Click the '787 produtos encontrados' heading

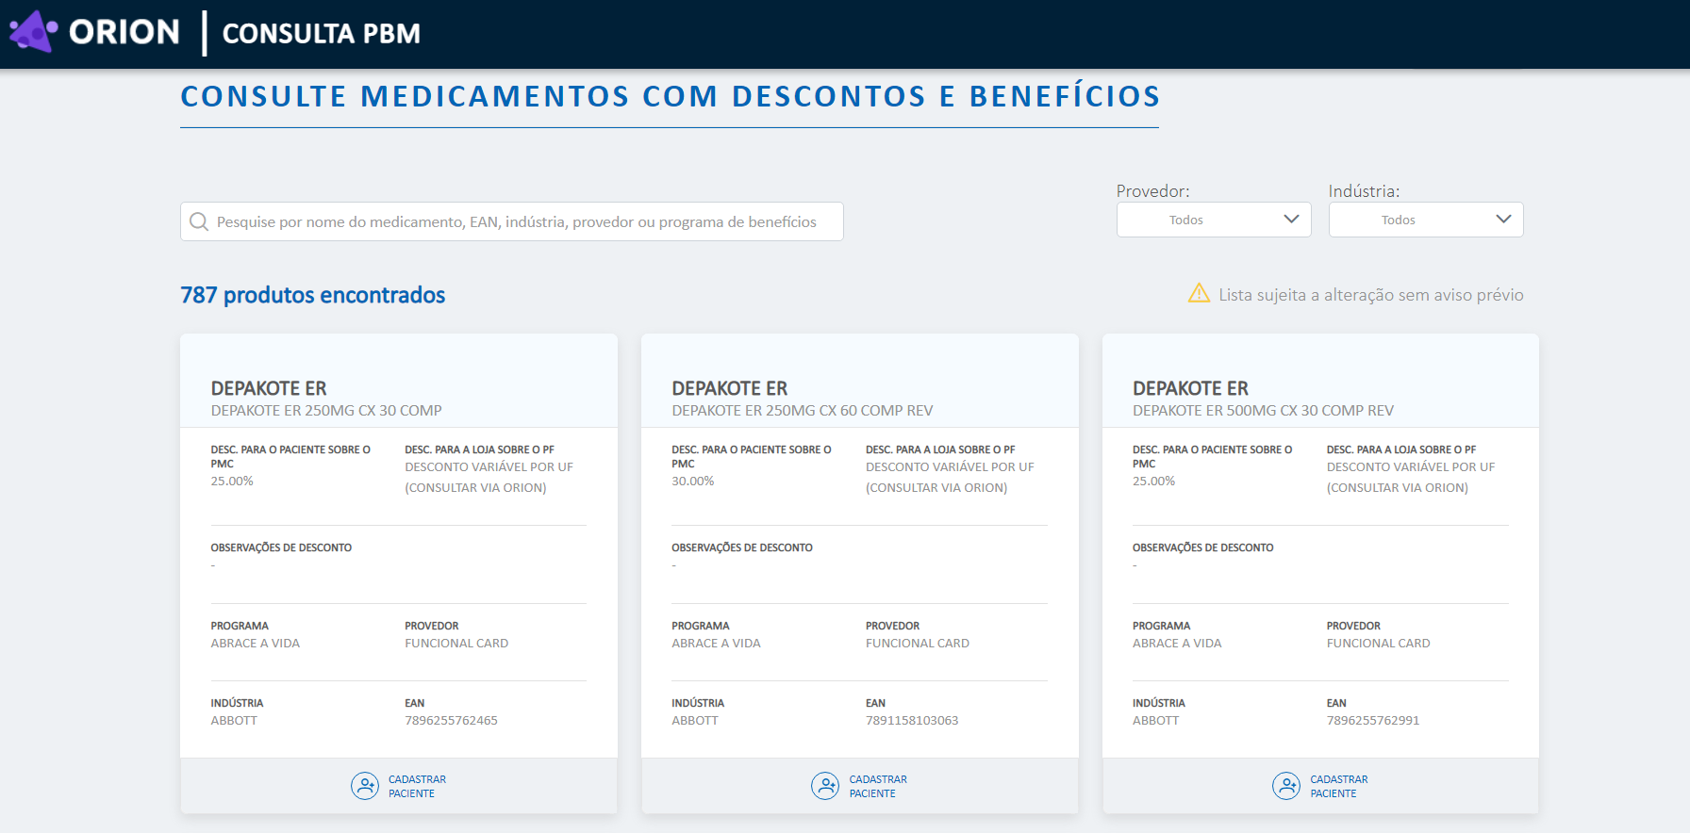coord(312,295)
